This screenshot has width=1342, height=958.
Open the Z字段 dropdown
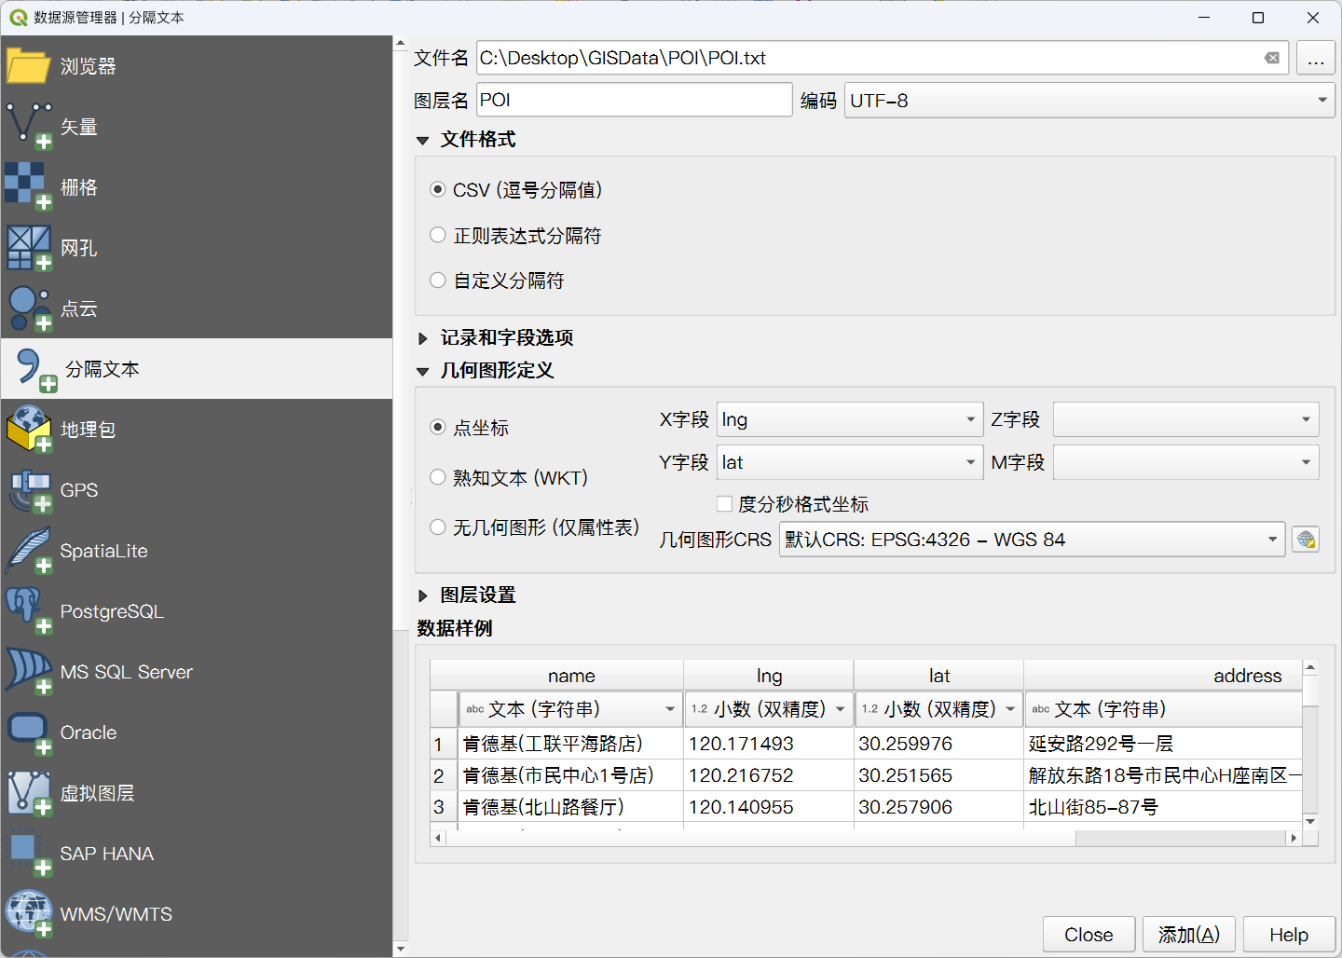click(1185, 420)
